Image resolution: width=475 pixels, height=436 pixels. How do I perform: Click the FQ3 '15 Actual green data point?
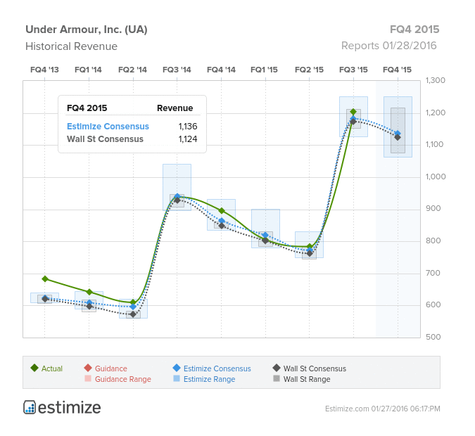point(353,112)
